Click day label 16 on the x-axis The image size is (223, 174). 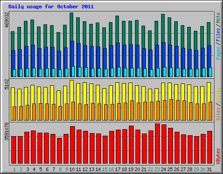click(111, 169)
